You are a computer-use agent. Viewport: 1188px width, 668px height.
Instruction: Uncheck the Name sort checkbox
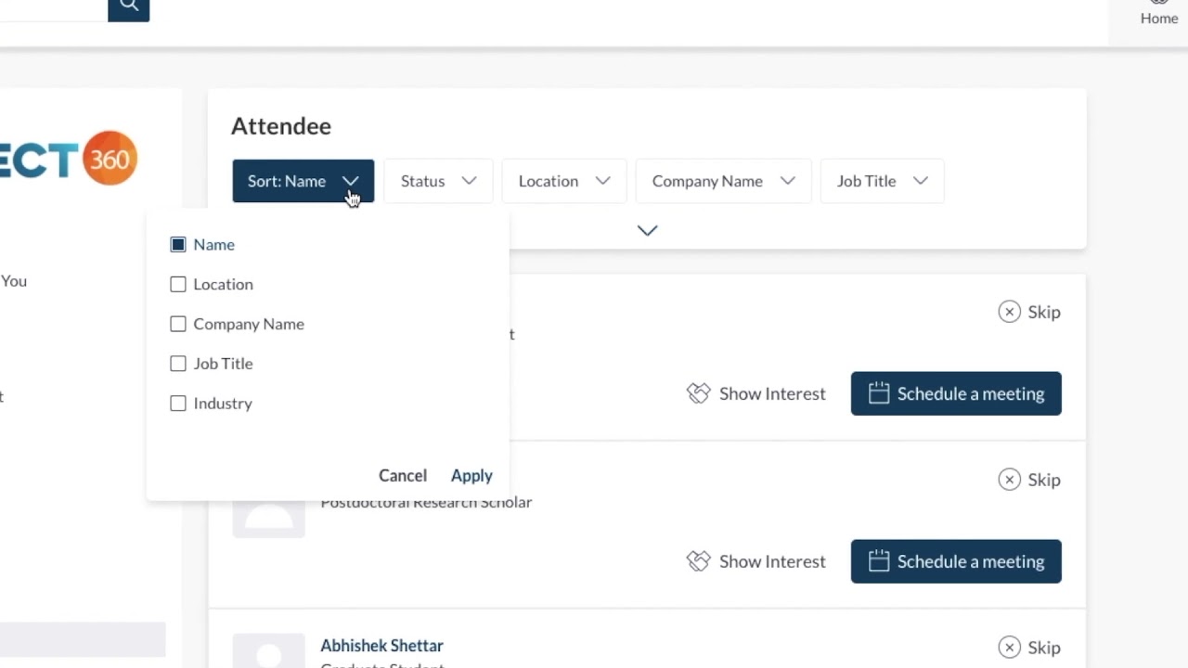point(178,245)
